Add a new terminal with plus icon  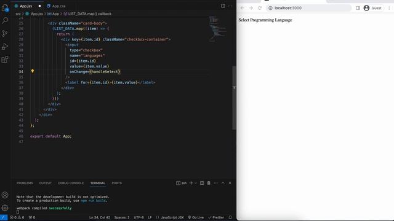coord(191,183)
